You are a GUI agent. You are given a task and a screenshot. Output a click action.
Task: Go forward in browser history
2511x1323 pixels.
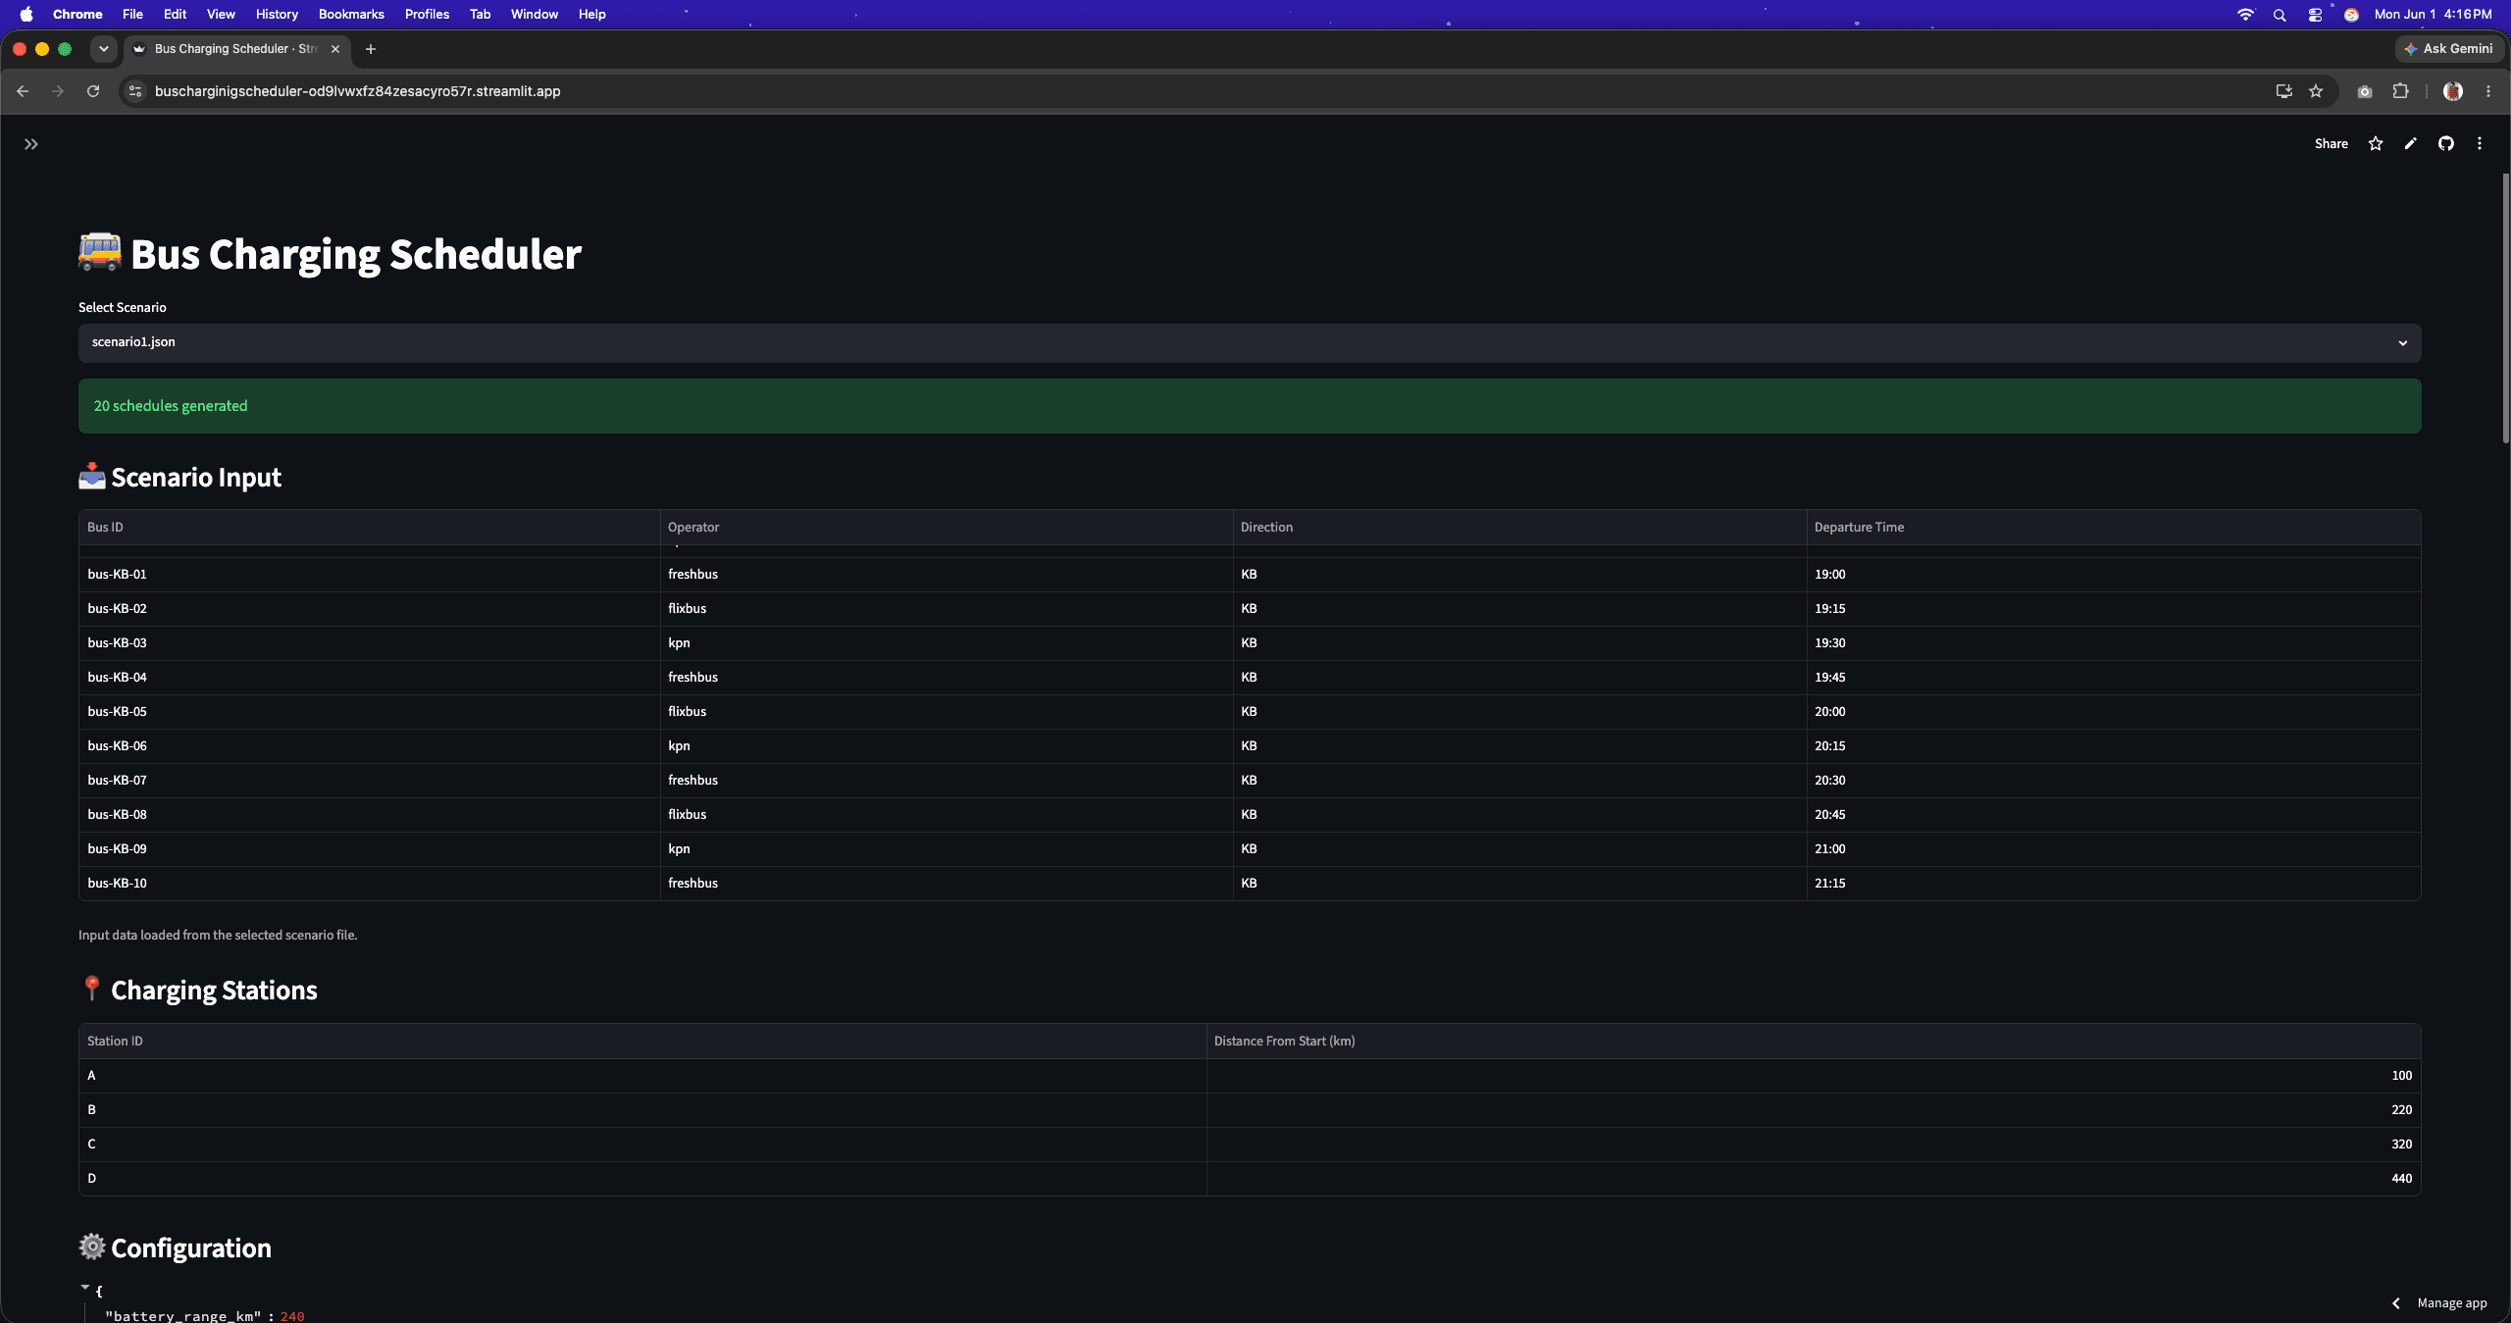pos(58,91)
